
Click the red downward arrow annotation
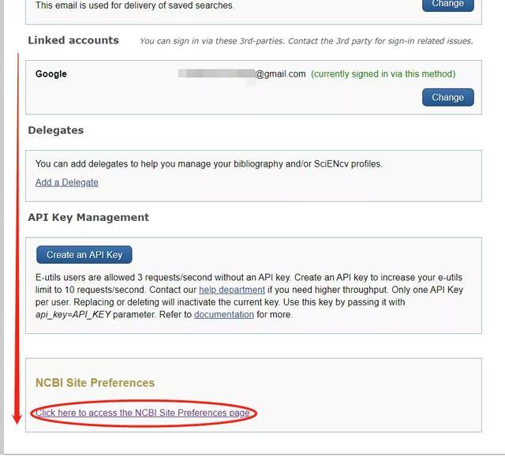[17, 238]
